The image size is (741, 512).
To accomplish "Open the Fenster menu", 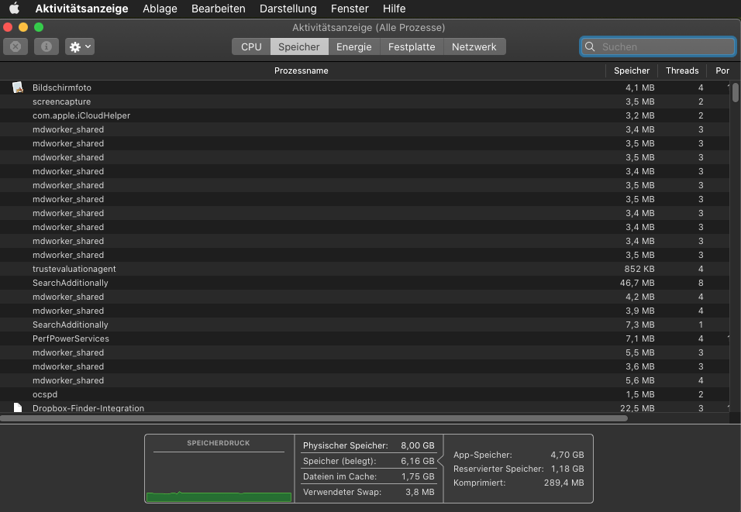I will [350, 9].
